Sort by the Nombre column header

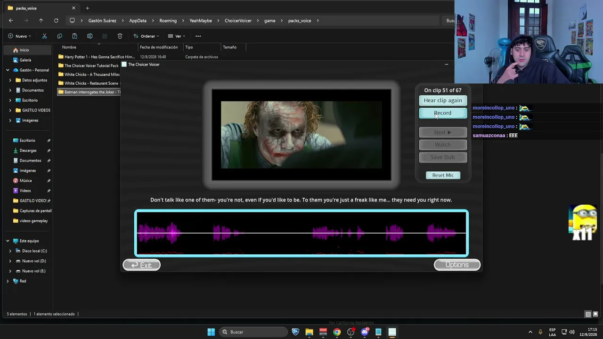pos(69,47)
